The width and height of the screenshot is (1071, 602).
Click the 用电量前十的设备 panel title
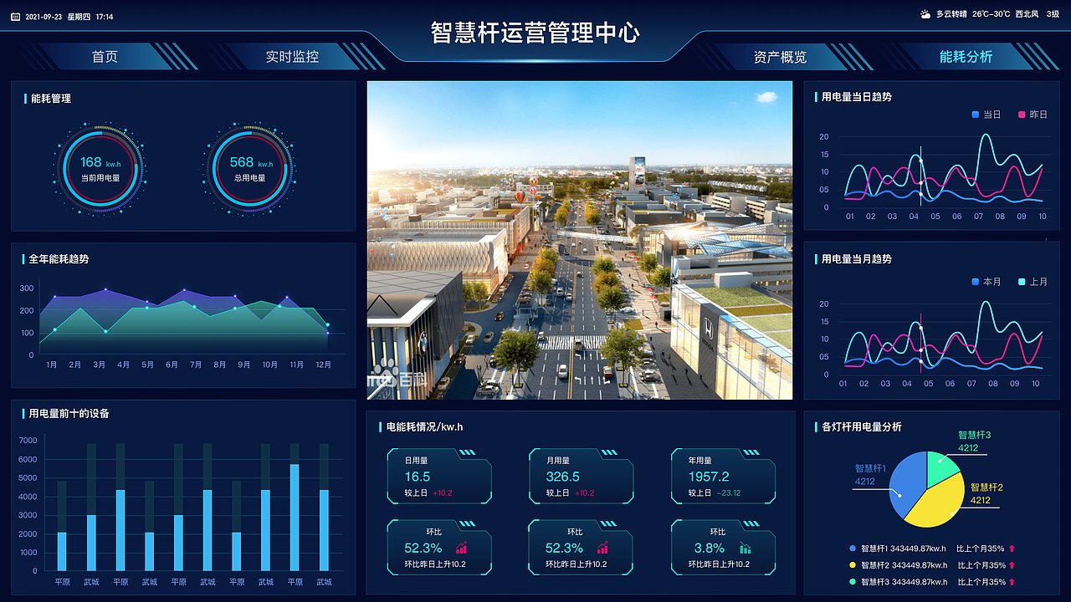(69, 414)
